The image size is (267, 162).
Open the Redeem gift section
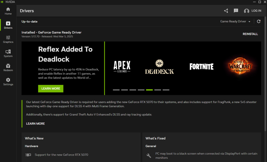[x=8, y=68]
